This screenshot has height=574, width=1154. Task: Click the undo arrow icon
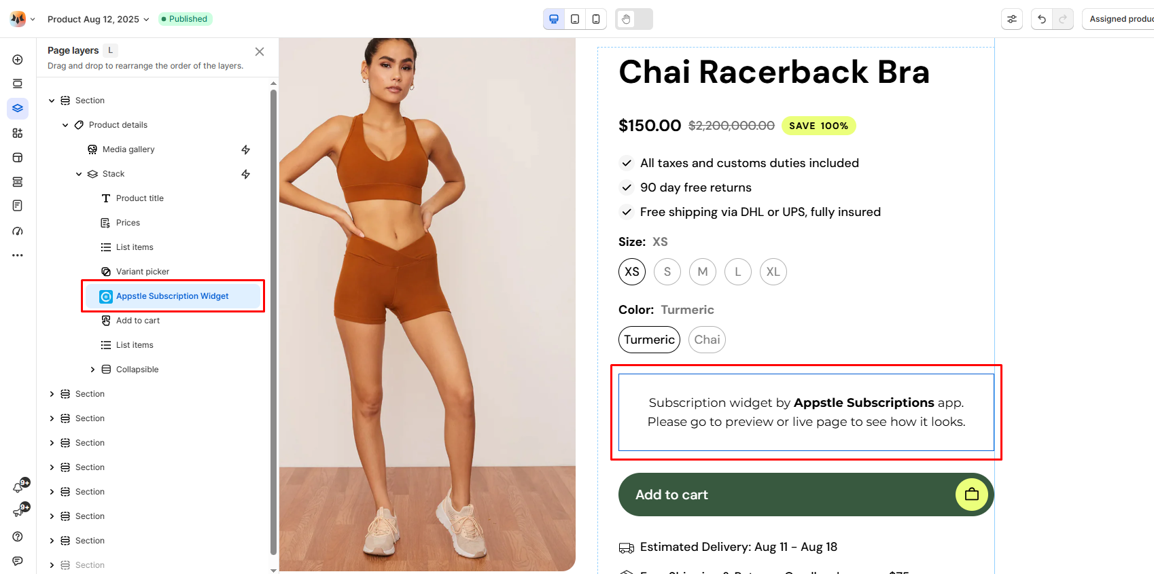1042,19
